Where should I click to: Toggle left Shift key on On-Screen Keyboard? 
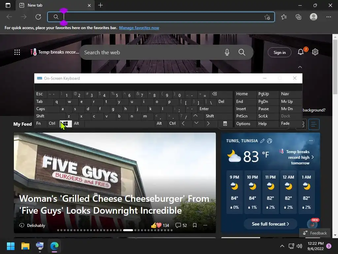click(x=50, y=116)
